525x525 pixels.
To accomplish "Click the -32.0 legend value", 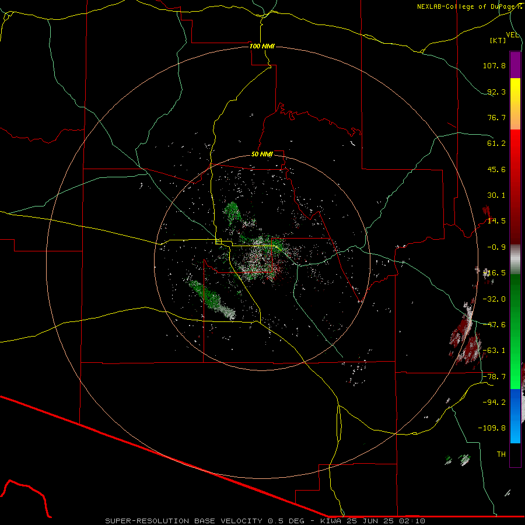I will tap(494, 299).
